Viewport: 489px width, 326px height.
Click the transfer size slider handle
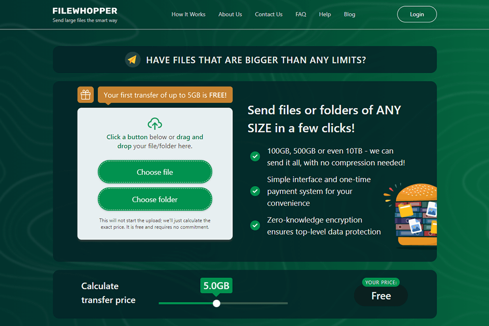click(x=216, y=303)
